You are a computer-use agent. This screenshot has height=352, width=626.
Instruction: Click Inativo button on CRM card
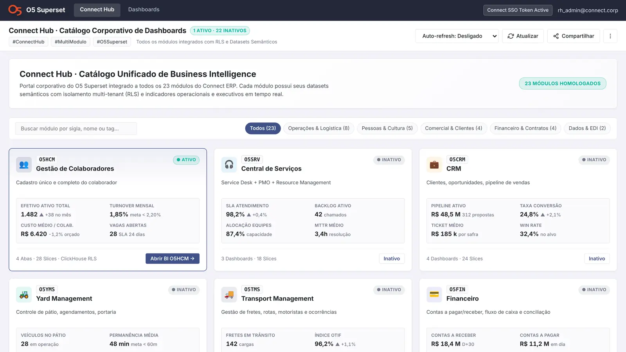tap(597, 259)
